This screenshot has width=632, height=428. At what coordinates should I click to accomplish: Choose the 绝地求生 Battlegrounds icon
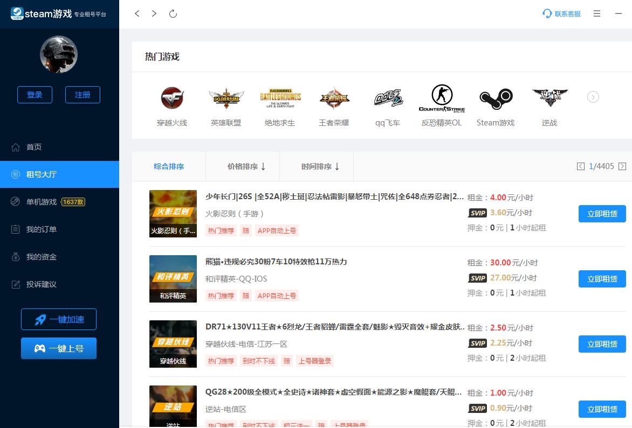[280, 99]
